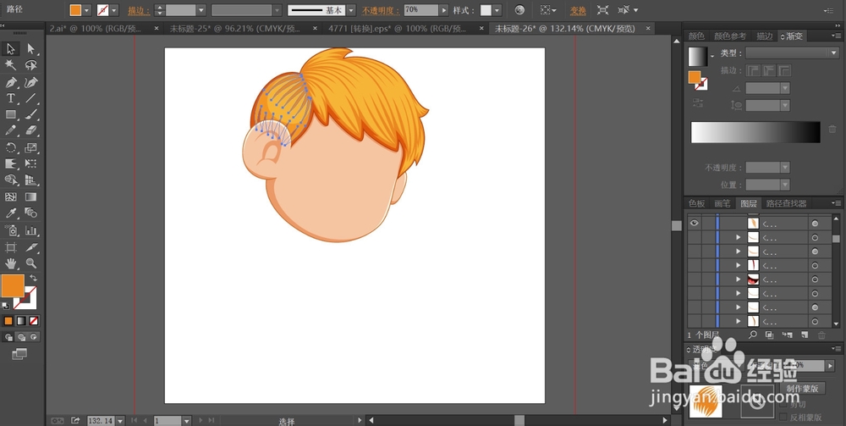Toggle 剪切 checkbox in Transparency panel

[x=783, y=404]
